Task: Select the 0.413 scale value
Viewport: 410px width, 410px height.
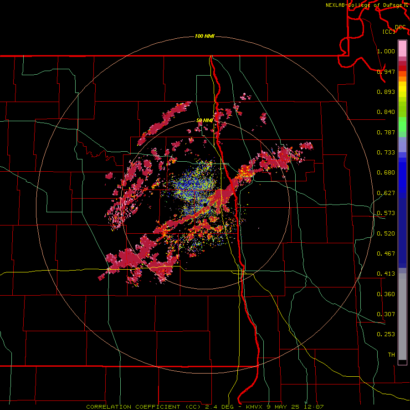Action: coord(386,274)
